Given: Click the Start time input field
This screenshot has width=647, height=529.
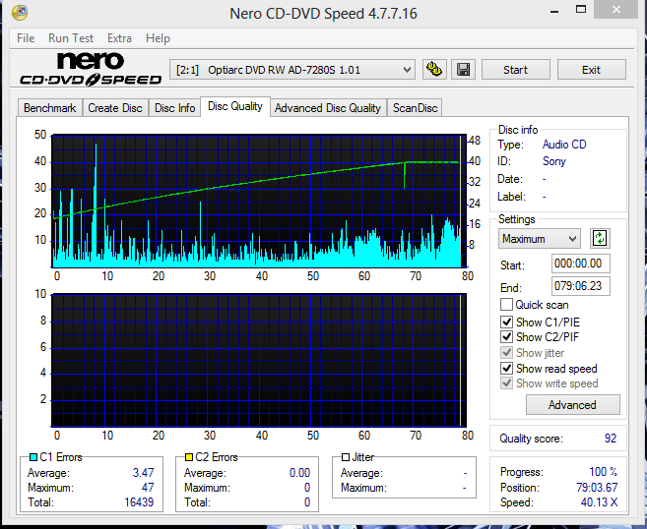Looking at the screenshot, I should [x=581, y=264].
